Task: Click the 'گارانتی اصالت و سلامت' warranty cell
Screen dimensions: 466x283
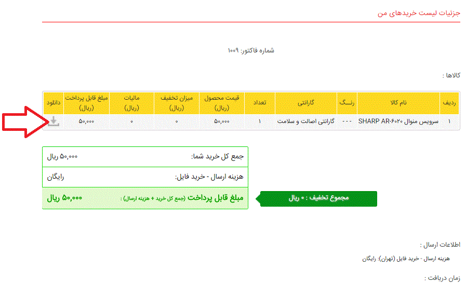Action: 306,122
